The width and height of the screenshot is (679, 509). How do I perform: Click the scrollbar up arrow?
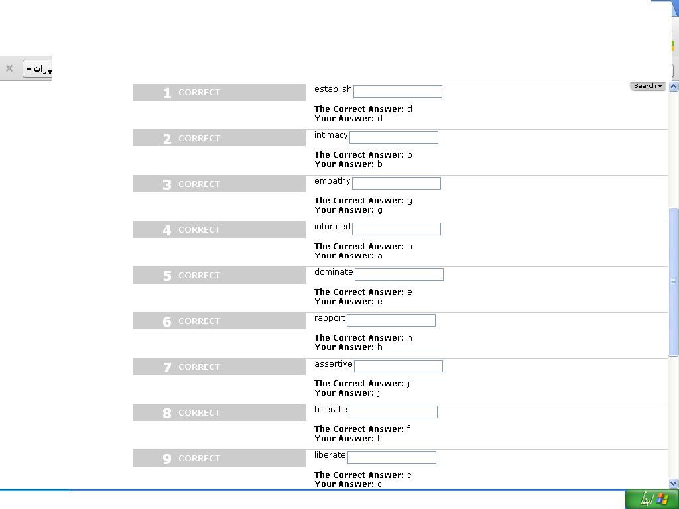(x=674, y=86)
